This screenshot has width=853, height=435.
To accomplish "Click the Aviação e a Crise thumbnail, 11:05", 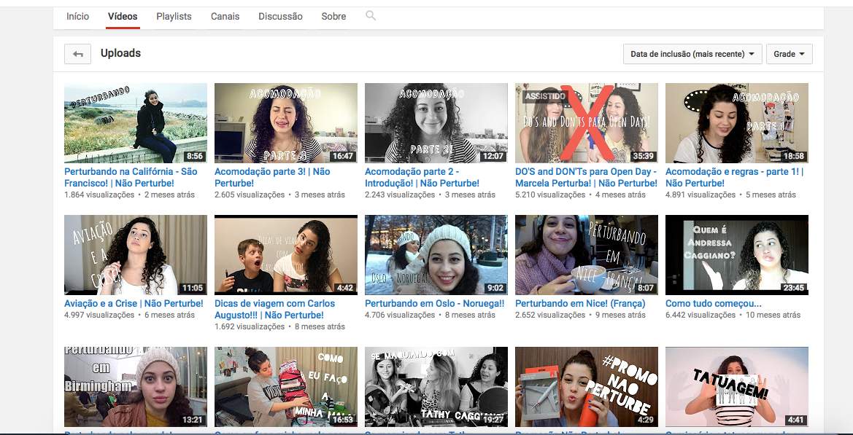I will coord(136,255).
